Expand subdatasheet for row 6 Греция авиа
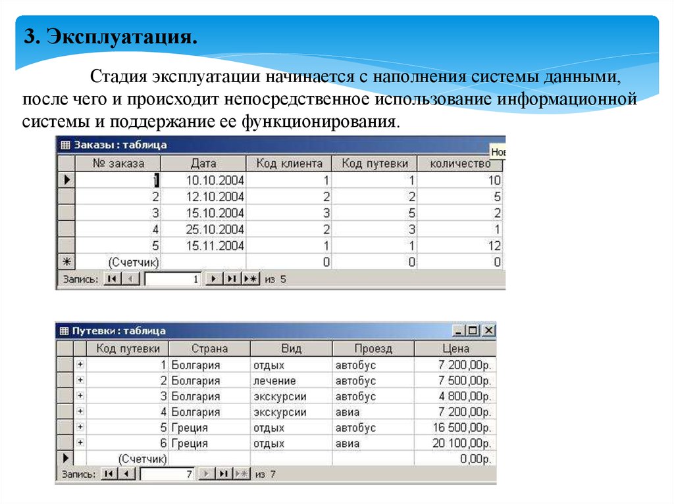674x504 pixels. pos(80,444)
